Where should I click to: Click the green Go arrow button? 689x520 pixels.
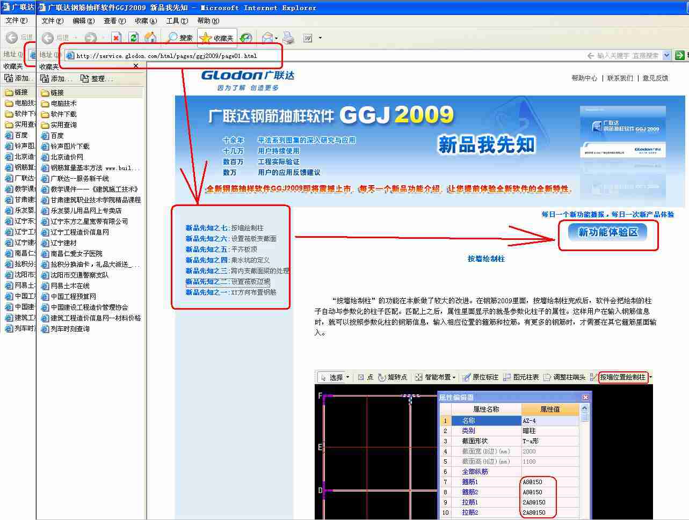680,55
